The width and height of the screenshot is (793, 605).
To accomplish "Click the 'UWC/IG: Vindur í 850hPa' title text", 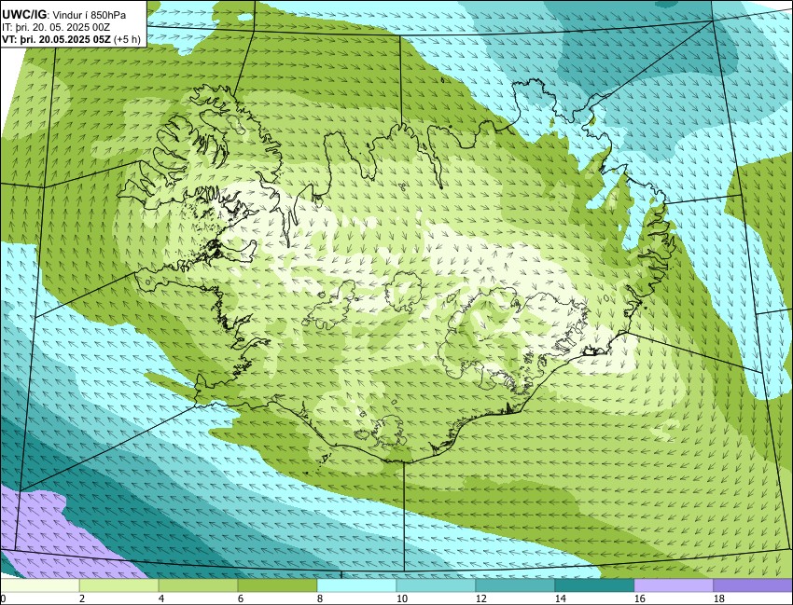I will pos(63,15).
